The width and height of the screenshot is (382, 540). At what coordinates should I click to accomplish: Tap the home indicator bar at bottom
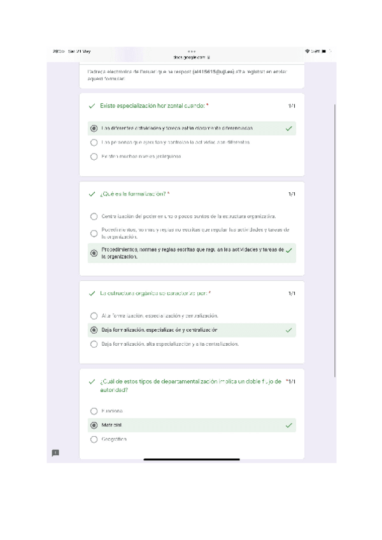click(x=191, y=458)
